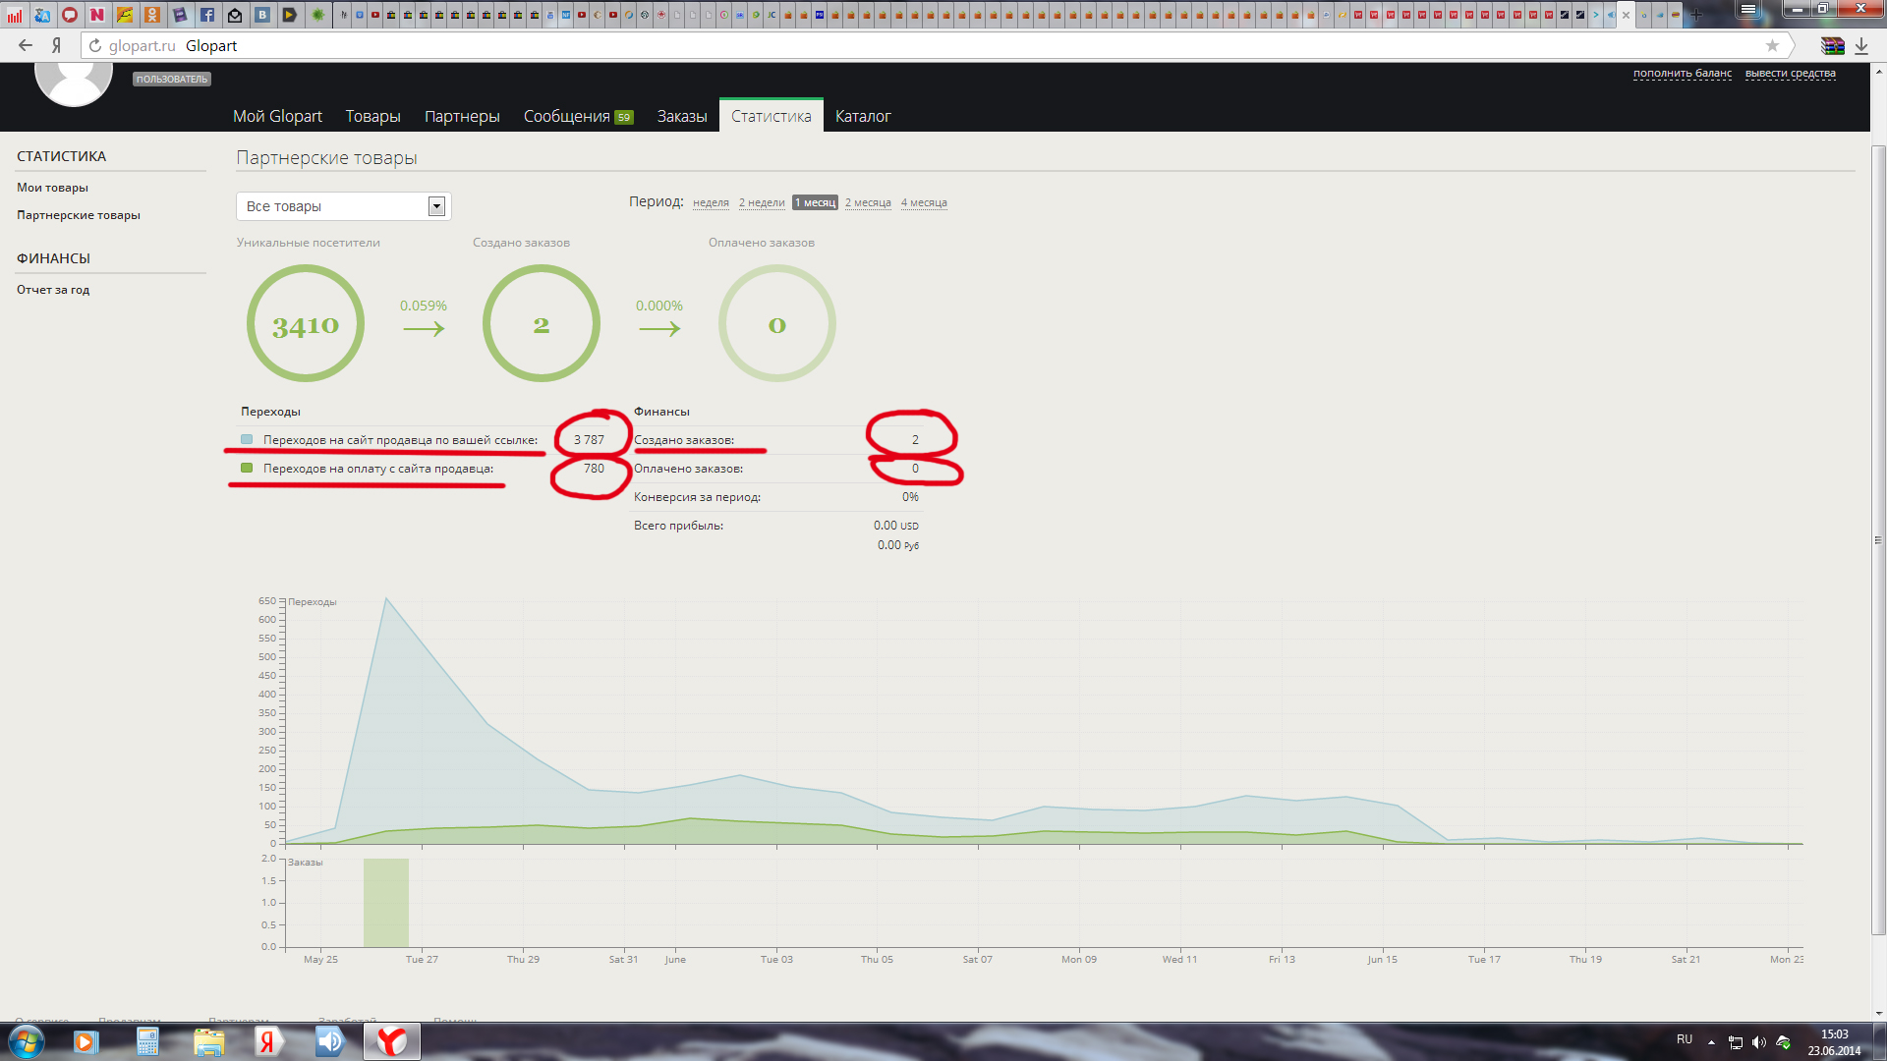Click the blue legend swatch for seller-site transitions
Viewport: 1887px width, 1061px height.
pos(247,439)
